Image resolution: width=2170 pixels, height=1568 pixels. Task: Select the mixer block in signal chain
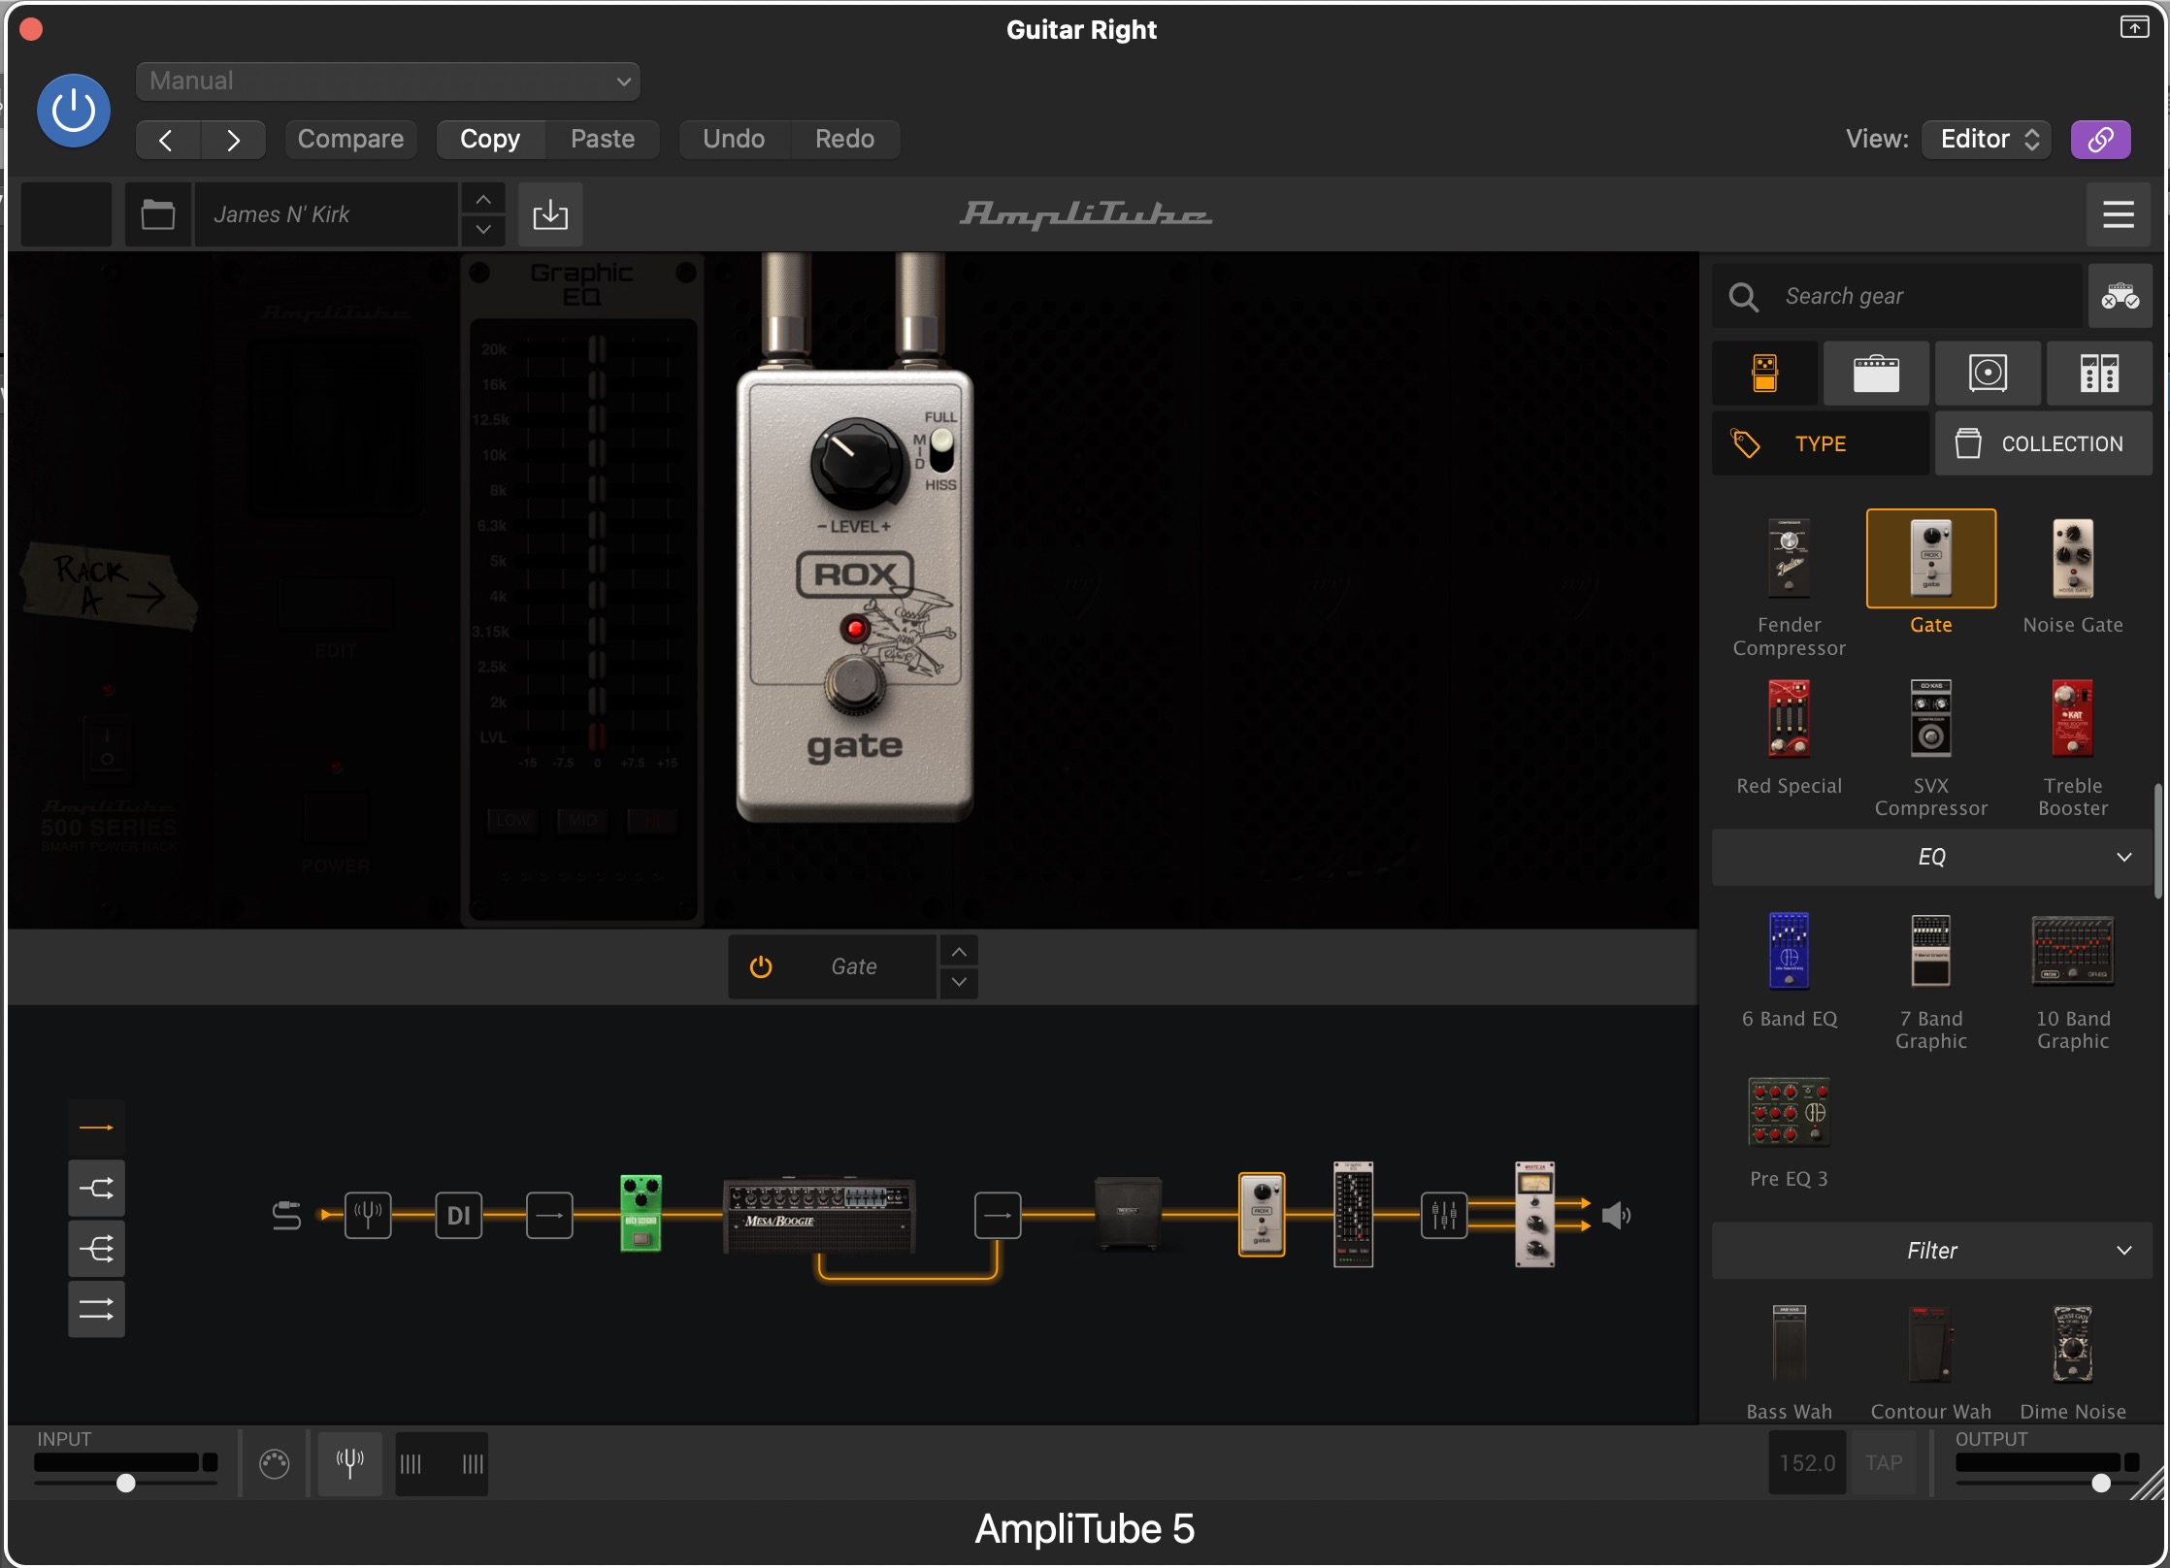(1444, 1215)
